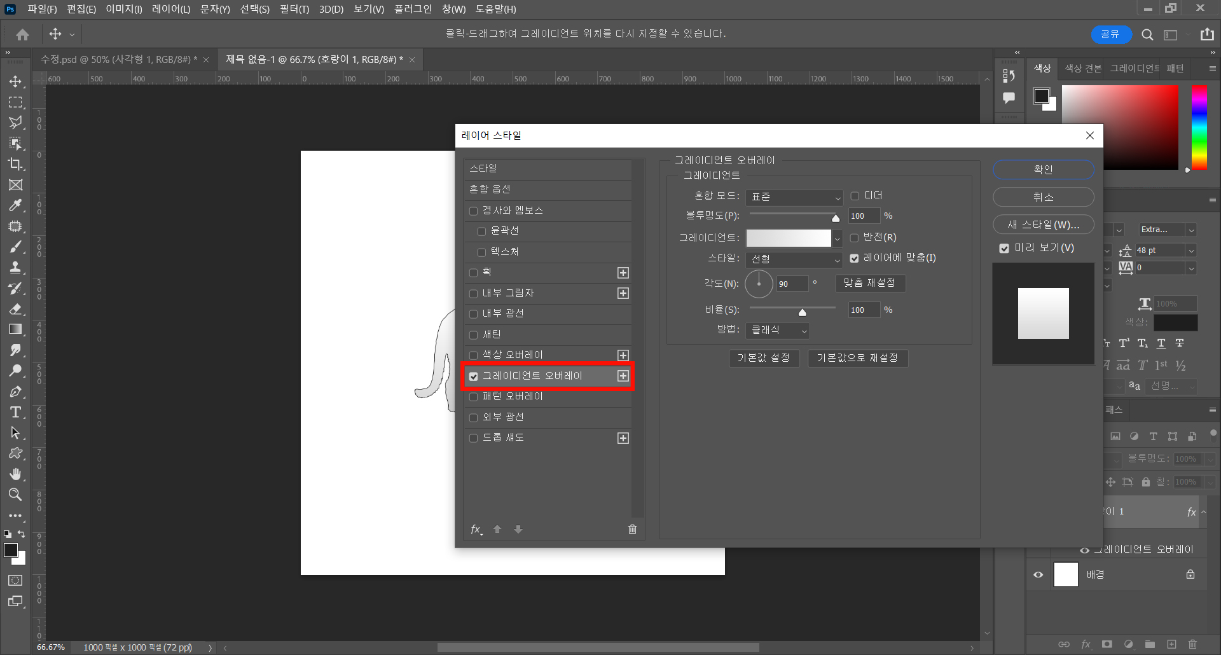This screenshot has width=1221, height=655.
Task: Select the Hand tool
Action: click(16, 474)
